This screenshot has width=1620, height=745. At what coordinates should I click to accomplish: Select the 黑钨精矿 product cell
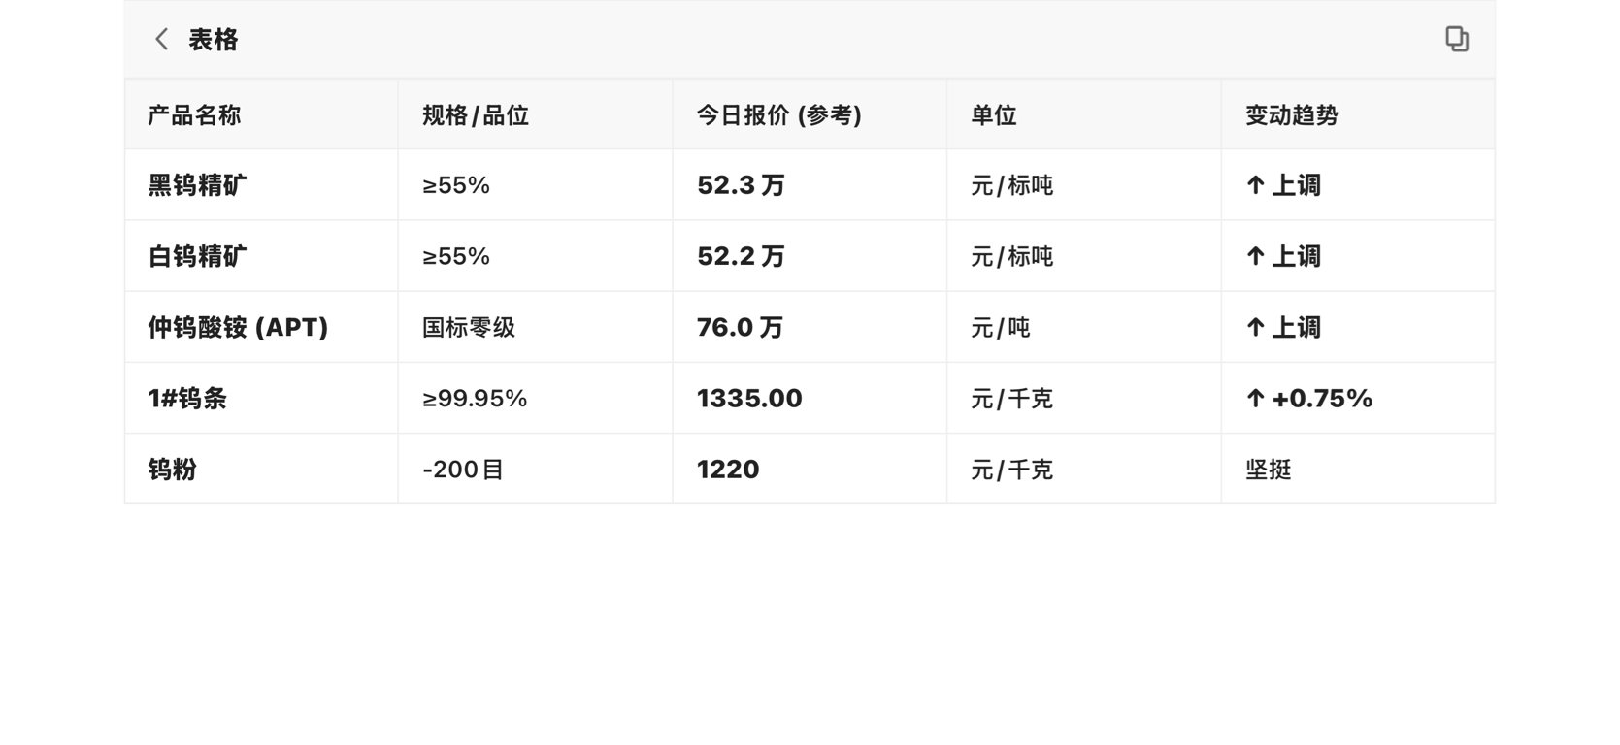pyautogui.click(x=197, y=185)
